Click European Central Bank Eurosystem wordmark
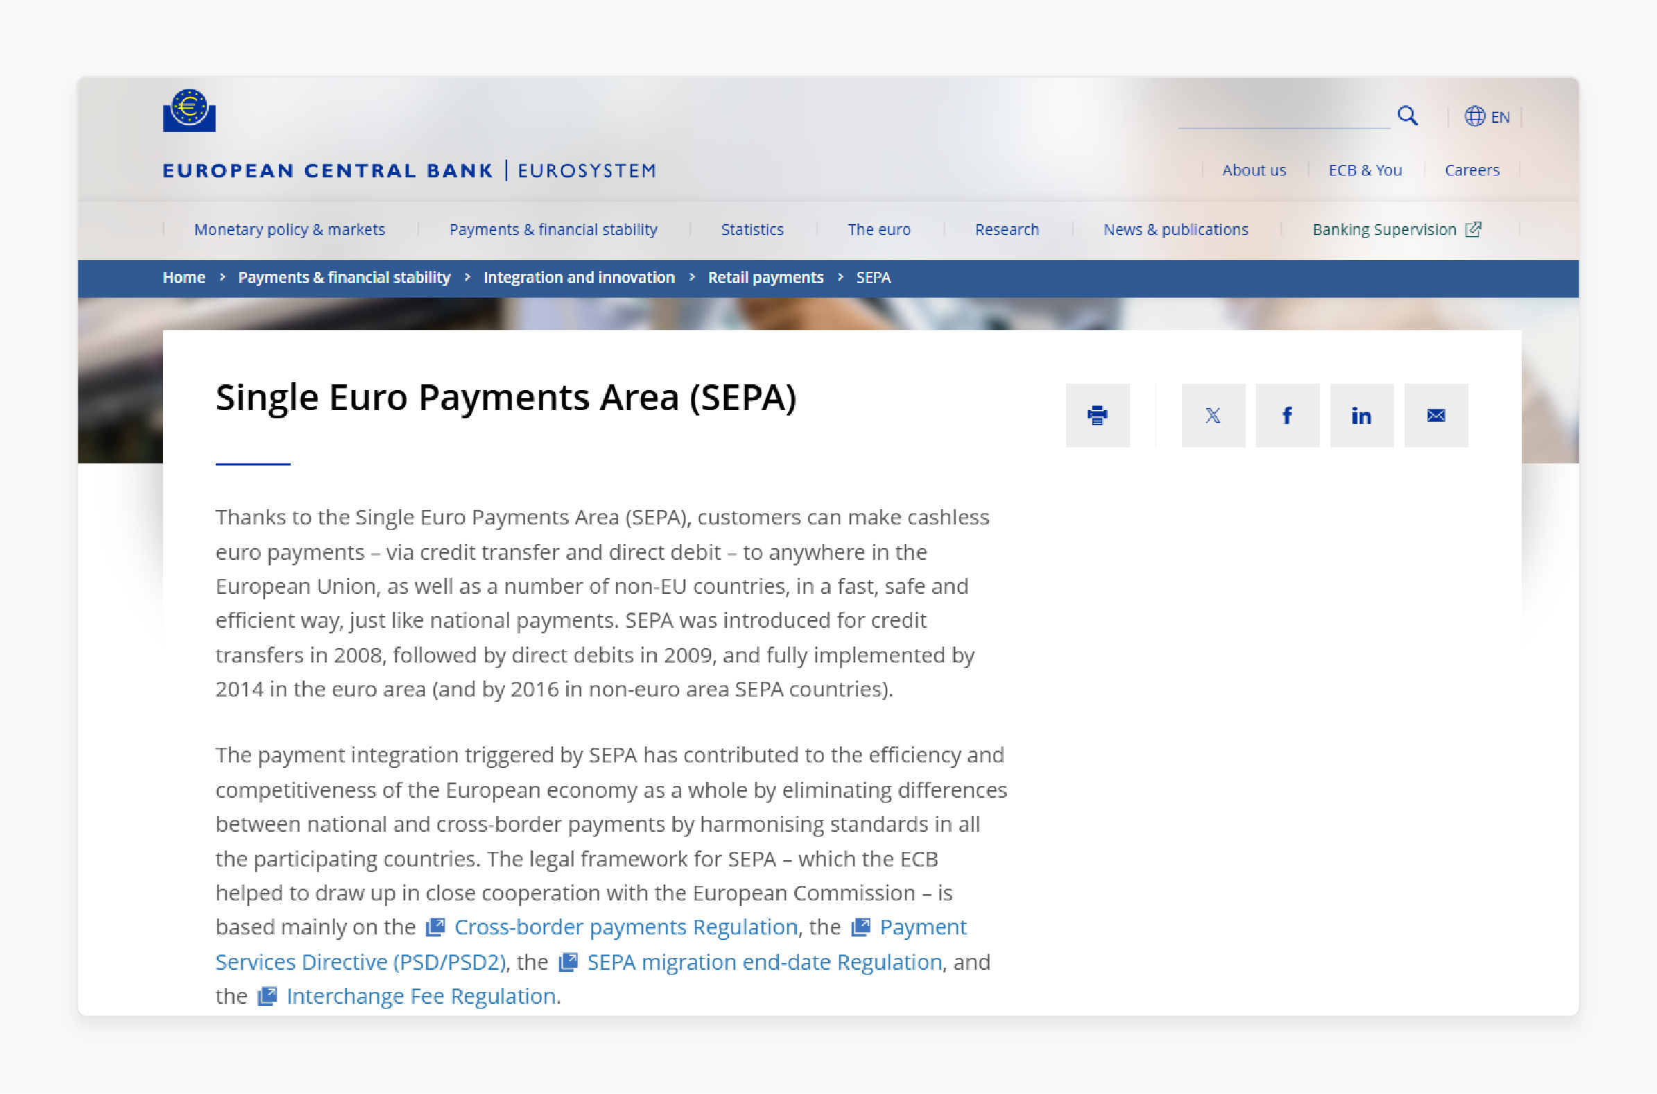Screen dimensions: 1657x1094 (409, 170)
